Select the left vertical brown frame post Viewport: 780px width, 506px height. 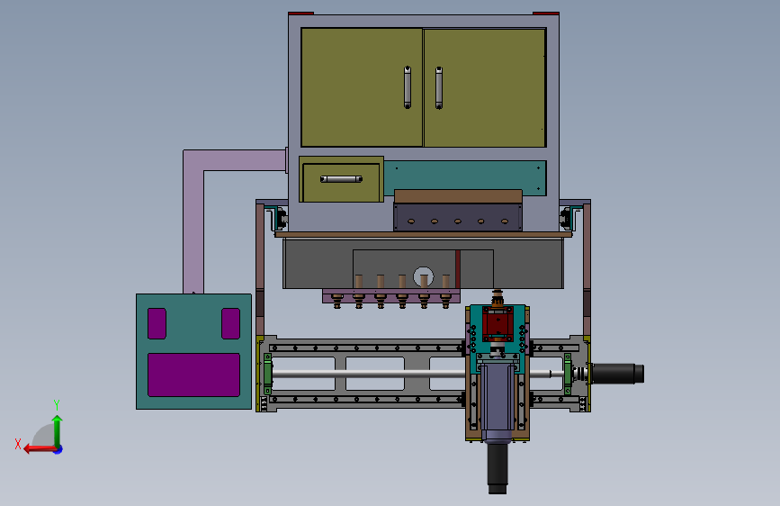click(260, 269)
